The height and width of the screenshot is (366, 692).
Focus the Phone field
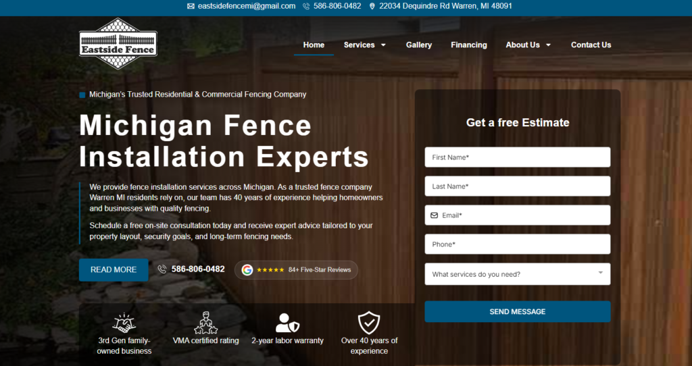(518, 244)
